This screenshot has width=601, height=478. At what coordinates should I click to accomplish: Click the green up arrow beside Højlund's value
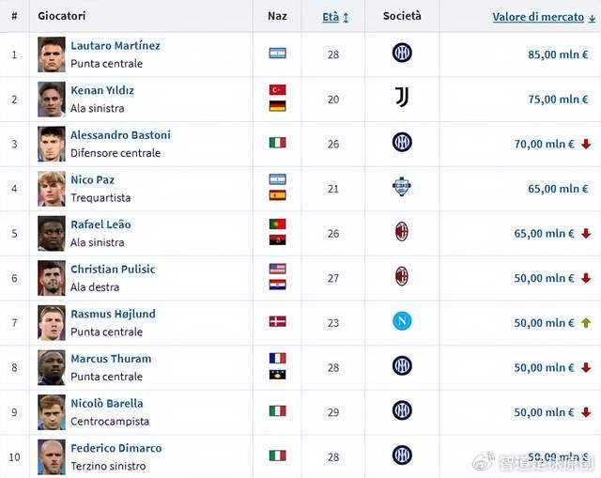[585, 322]
